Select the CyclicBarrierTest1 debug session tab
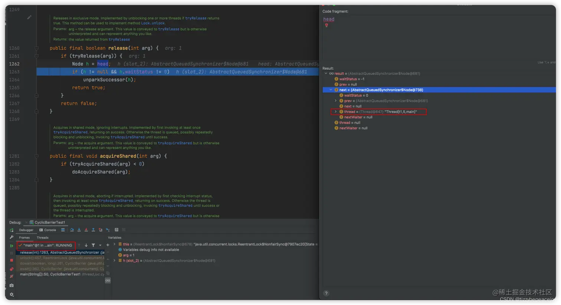561x305 pixels. click(x=47, y=222)
